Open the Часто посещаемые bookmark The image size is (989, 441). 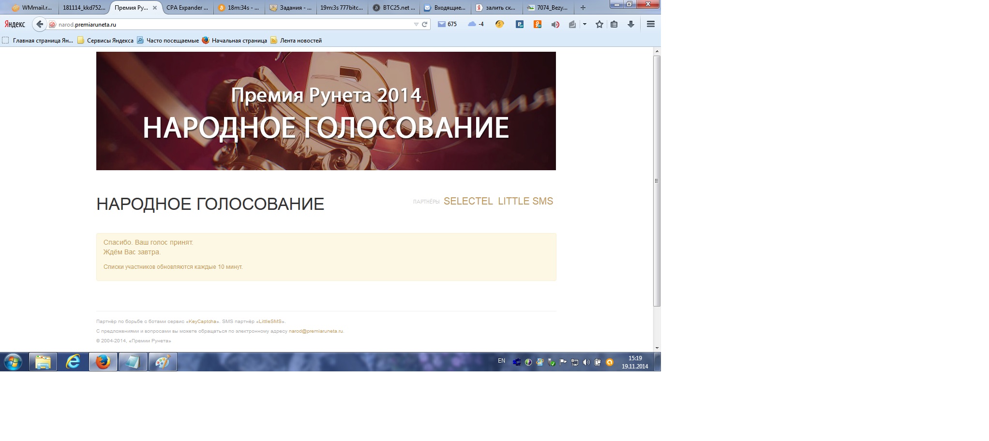click(x=168, y=41)
